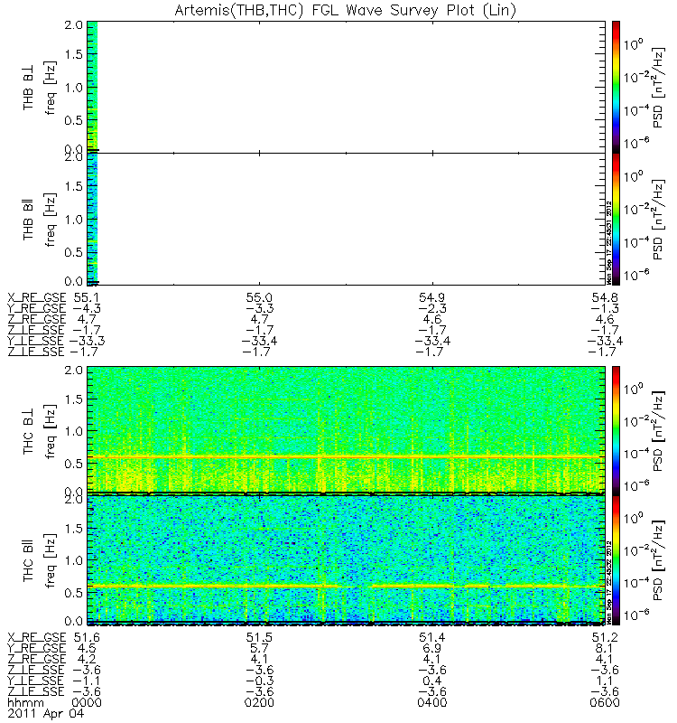Click the '10⁻⁴' label on THB B‖ color bar
This screenshot has width=677, height=723.
click(x=636, y=241)
